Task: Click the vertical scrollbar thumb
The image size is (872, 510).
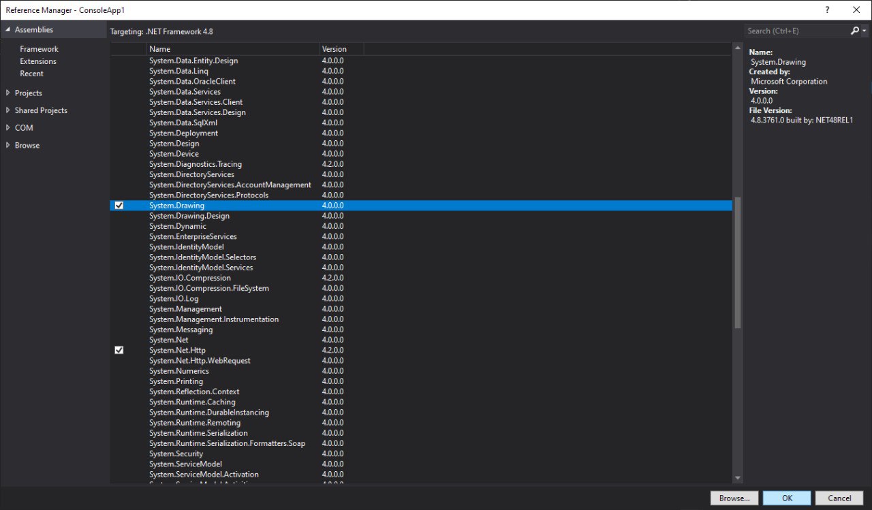Action: click(737, 264)
